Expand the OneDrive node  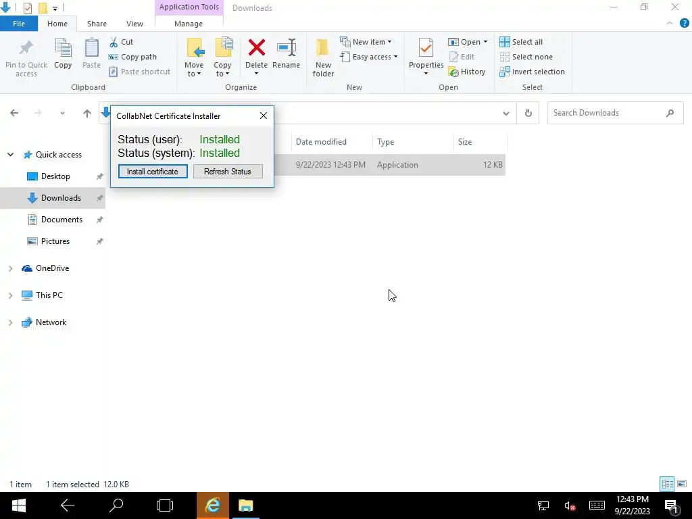pyautogui.click(x=11, y=268)
